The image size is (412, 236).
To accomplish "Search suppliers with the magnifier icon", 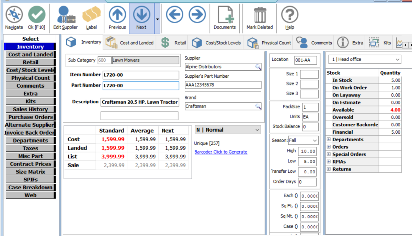I will tap(257, 67).
